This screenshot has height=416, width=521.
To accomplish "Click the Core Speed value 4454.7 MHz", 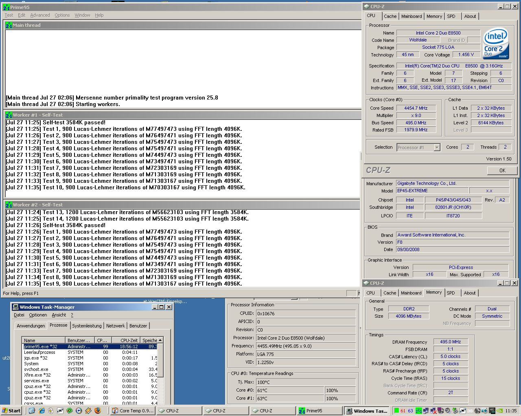I will 416,108.
